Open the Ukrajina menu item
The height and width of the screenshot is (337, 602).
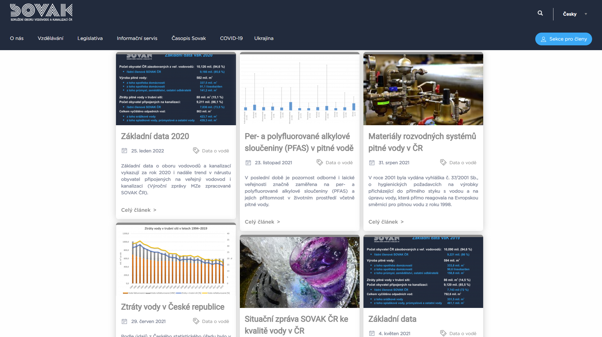pos(264,38)
